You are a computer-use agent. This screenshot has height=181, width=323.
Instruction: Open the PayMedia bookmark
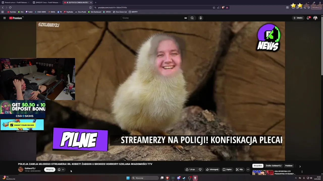click(68, 12)
